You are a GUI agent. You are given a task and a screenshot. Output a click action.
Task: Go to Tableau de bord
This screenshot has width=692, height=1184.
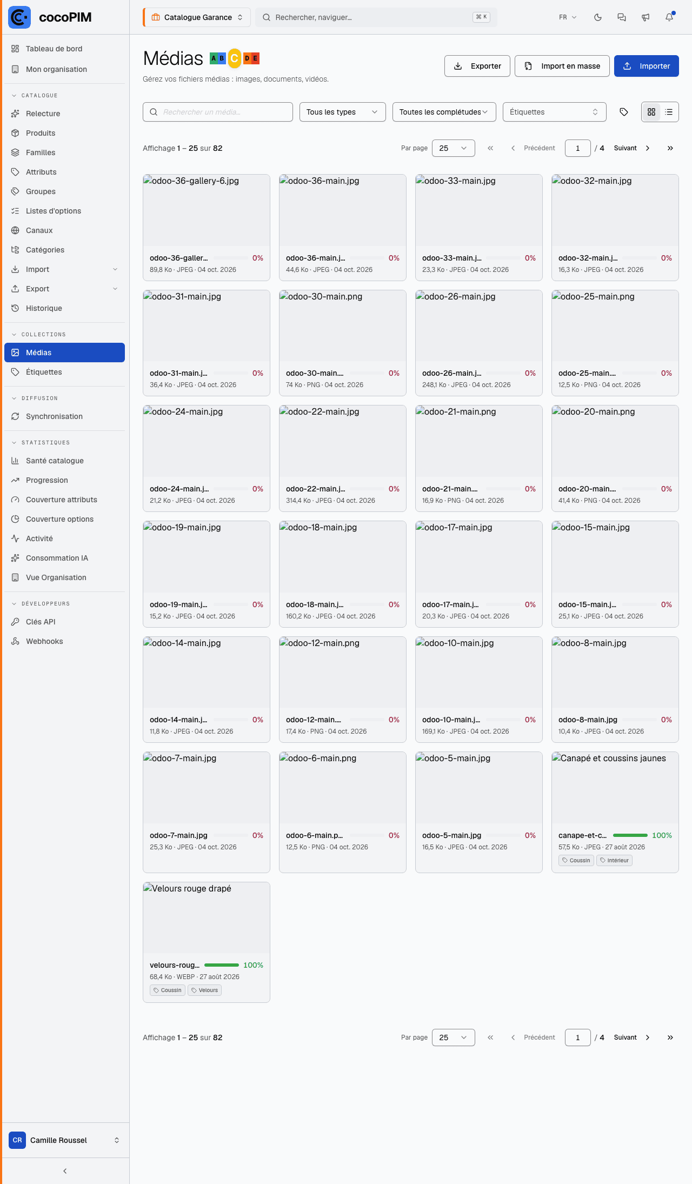[64, 49]
